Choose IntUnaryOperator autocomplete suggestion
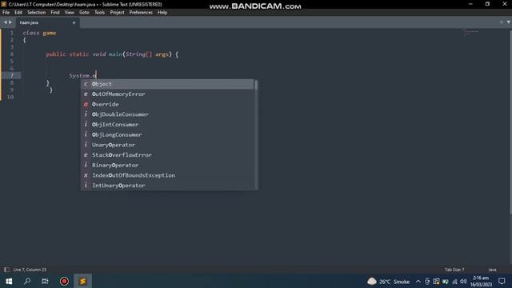Viewport: 512px width, 288px height. [x=167, y=185]
